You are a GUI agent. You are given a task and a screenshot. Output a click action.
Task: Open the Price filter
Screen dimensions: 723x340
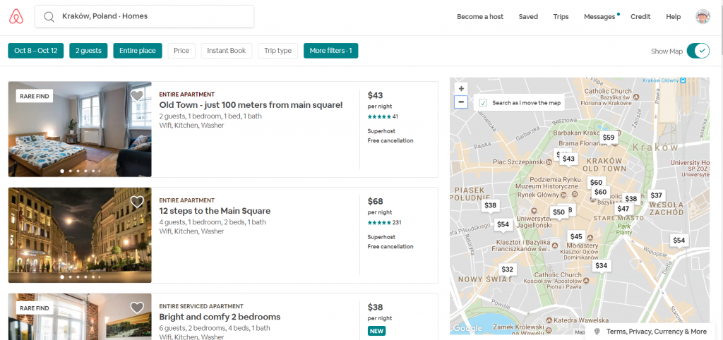click(x=181, y=51)
